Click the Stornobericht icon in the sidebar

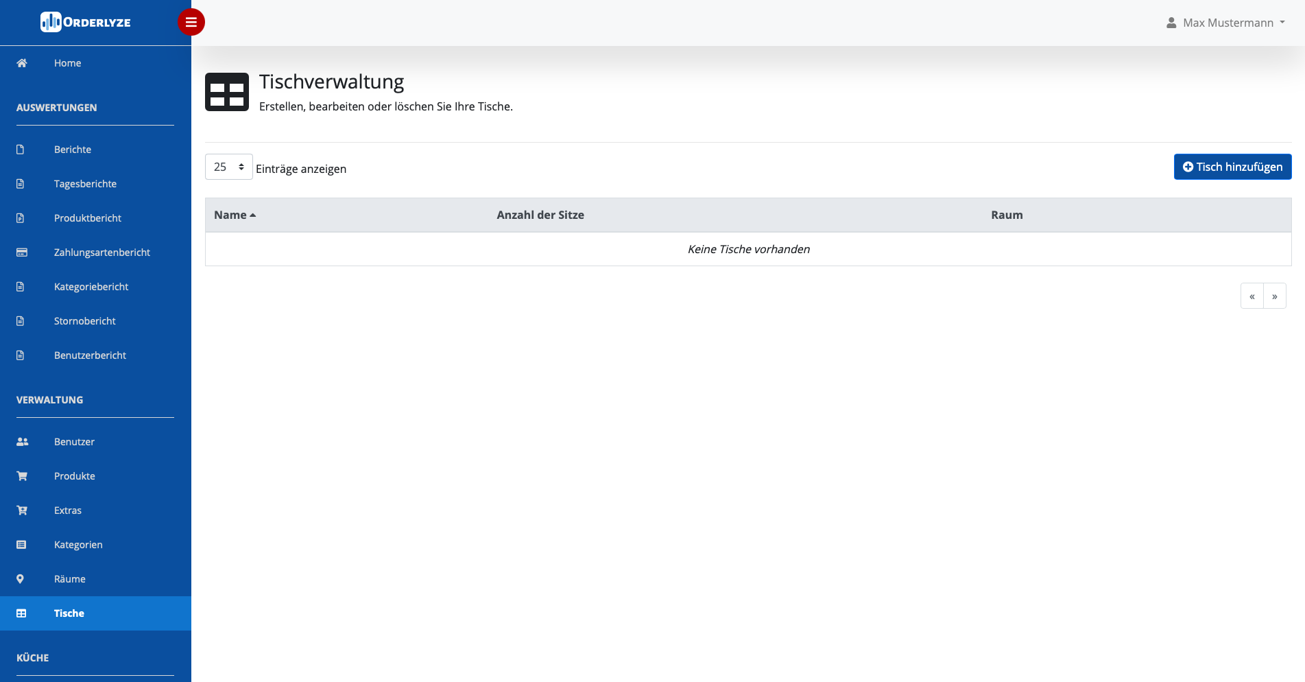click(21, 321)
